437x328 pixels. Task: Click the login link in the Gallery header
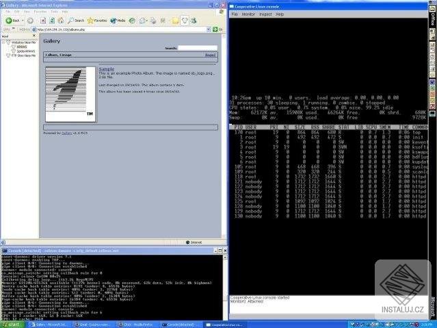click(210, 55)
